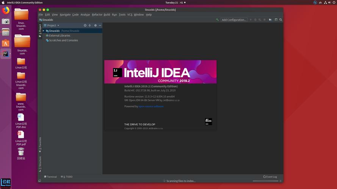Click the IntelliJ IDEA icon in dock
This screenshot has height=189, width=337.
click(6, 54)
